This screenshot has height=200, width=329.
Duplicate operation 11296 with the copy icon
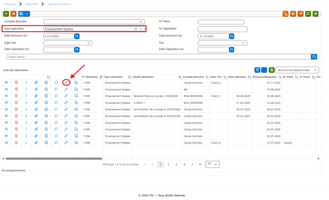(76, 123)
